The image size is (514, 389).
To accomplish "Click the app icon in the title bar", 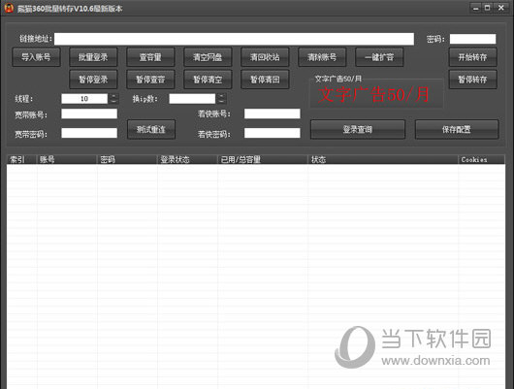I will tap(9, 8).
